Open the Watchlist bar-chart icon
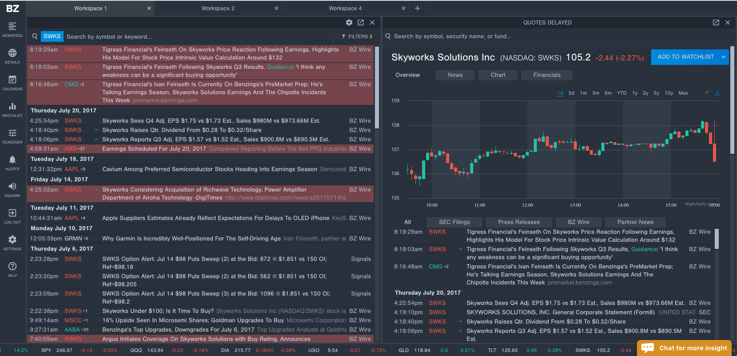737x356 pixels. coord(12,109)
